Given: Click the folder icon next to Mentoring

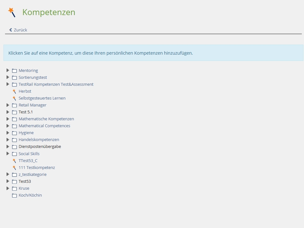Looking at the screenshot, I should (x=14, y=71).
